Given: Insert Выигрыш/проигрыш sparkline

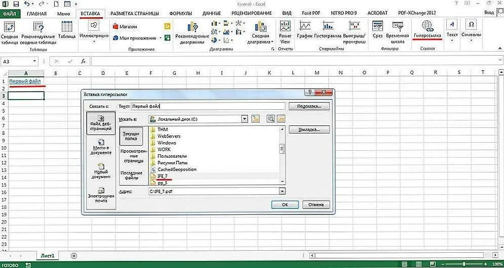Looking at the screenshot, I should 355,33.
